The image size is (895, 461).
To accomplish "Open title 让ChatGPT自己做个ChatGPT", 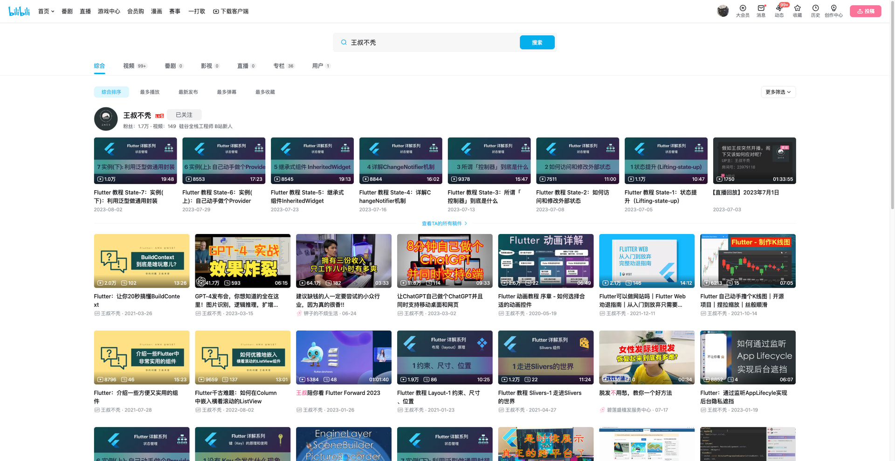I will (440, 301).
